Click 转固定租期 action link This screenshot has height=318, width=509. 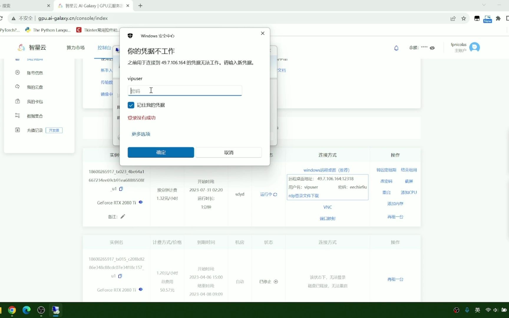point(386,170)
